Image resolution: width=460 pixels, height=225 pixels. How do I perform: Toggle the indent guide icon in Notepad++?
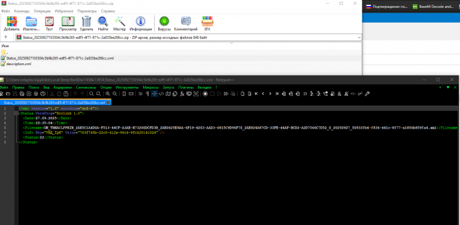155,94
